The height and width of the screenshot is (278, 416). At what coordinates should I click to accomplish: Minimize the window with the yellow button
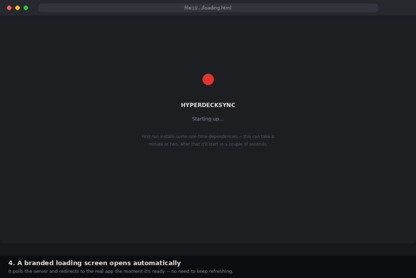[x=17, y=8]
